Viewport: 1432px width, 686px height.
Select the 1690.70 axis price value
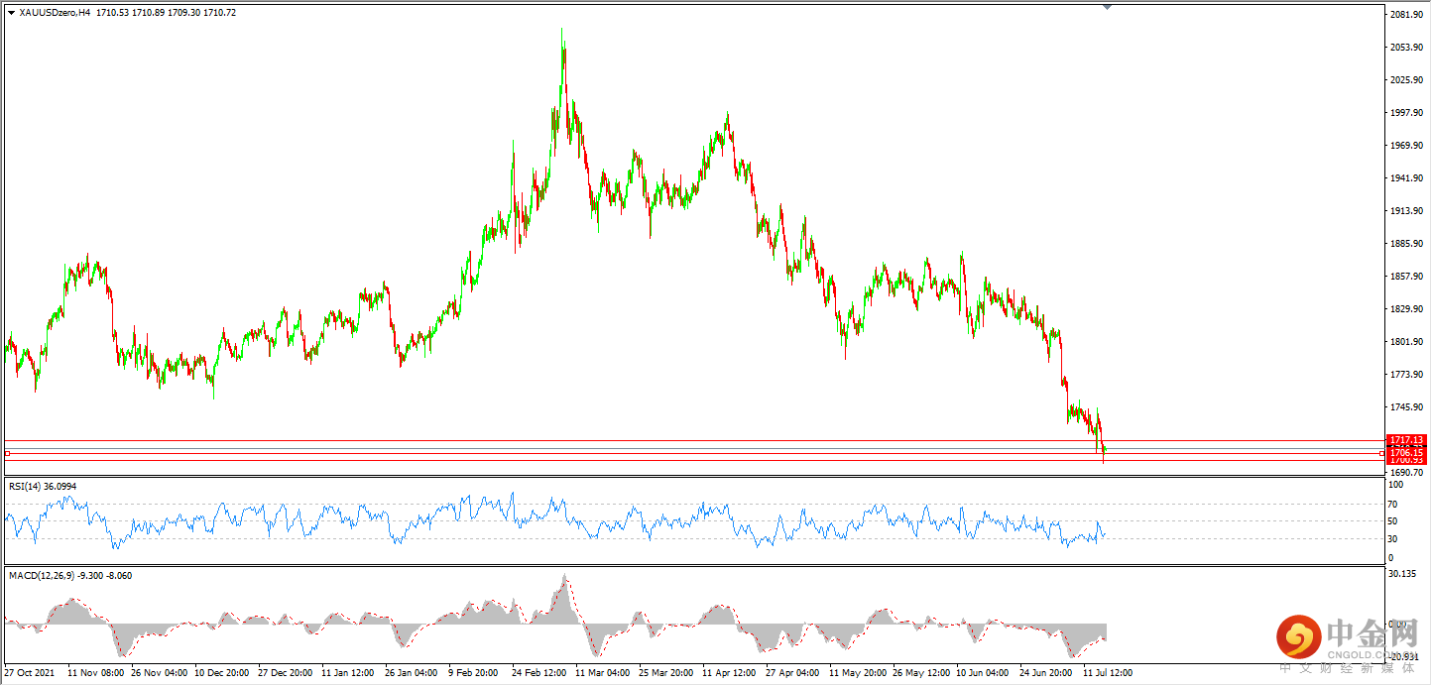point(1407,473)
